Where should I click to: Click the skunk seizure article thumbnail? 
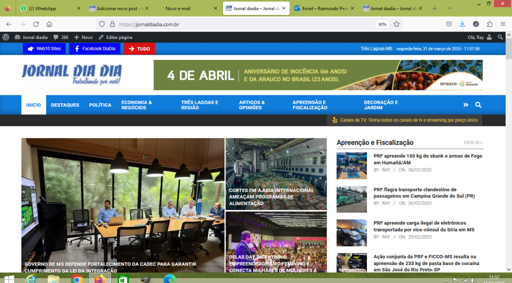click(x=351, y=166)
